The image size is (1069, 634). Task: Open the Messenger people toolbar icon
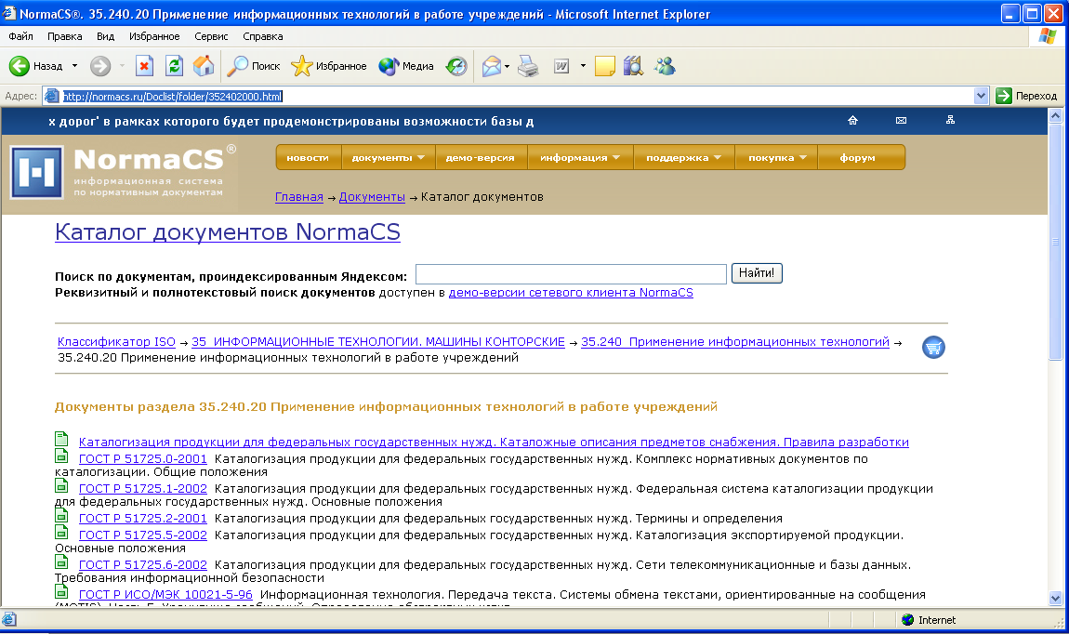point(665,66)
